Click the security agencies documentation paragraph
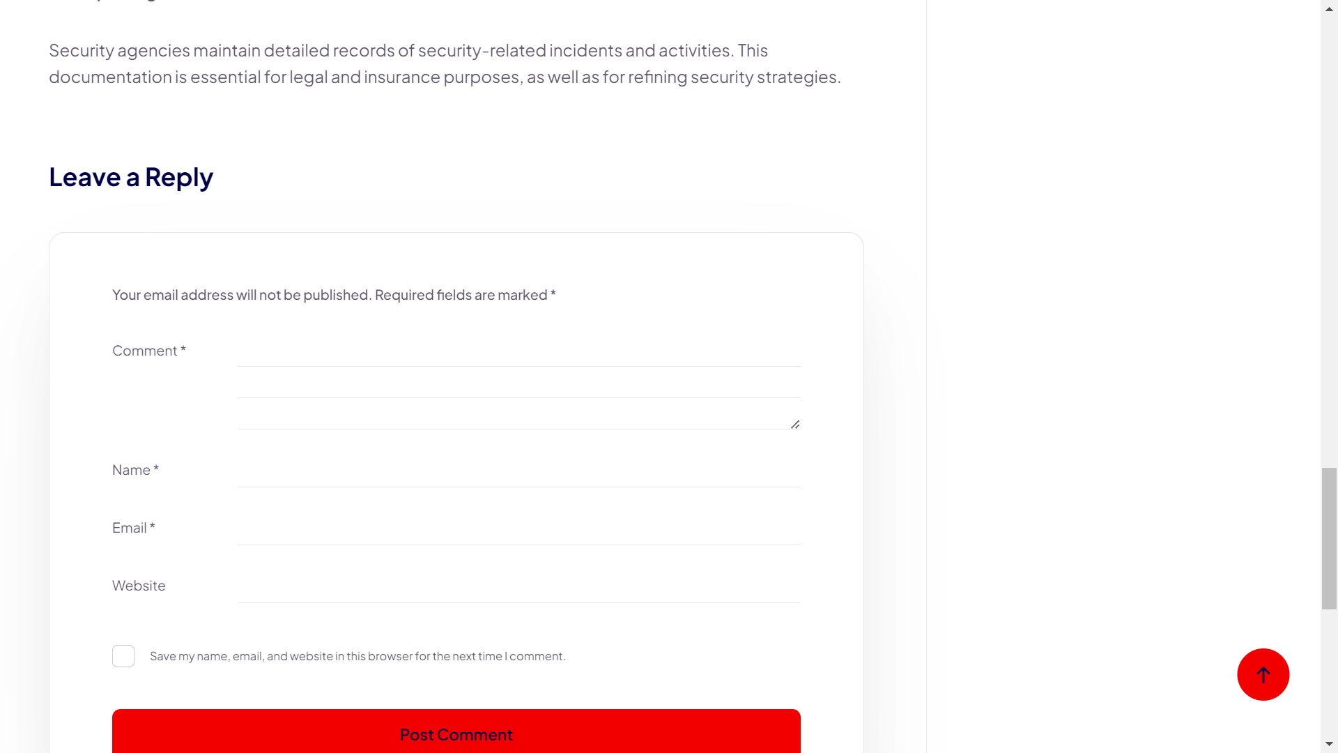 (x=445, y=63)
